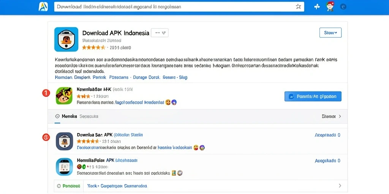
Task: Click the app logo in the top bar
Action: [43, 7]
